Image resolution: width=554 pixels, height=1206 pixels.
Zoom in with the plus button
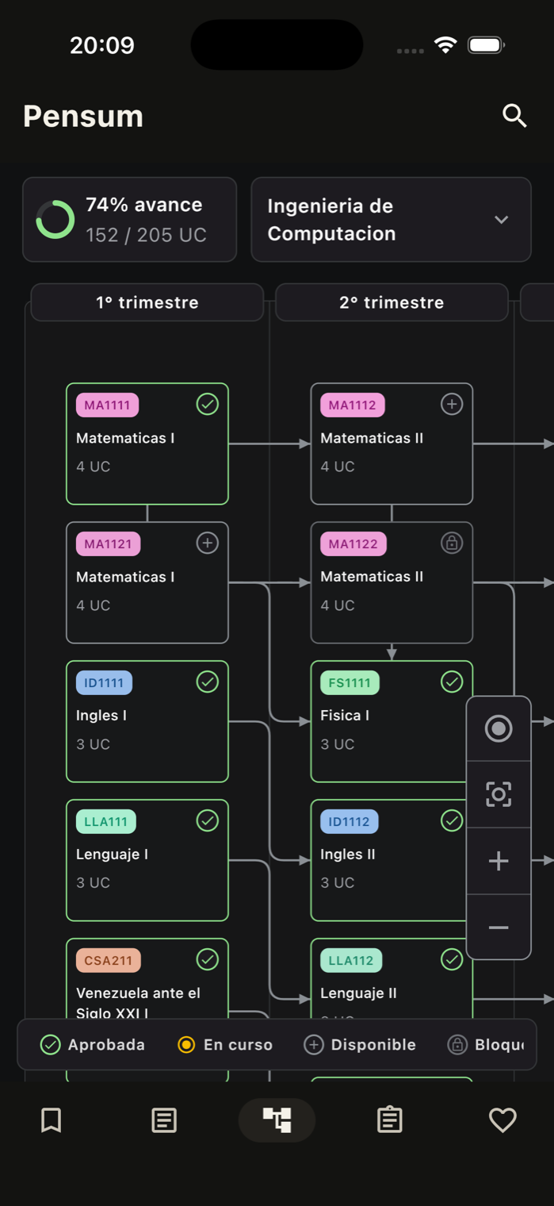click(499, 861)
